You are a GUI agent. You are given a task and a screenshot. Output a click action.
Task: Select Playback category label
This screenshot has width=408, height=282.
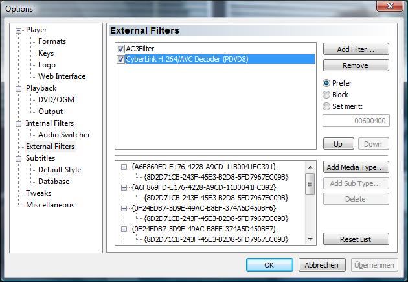click(x=41, y=88)
